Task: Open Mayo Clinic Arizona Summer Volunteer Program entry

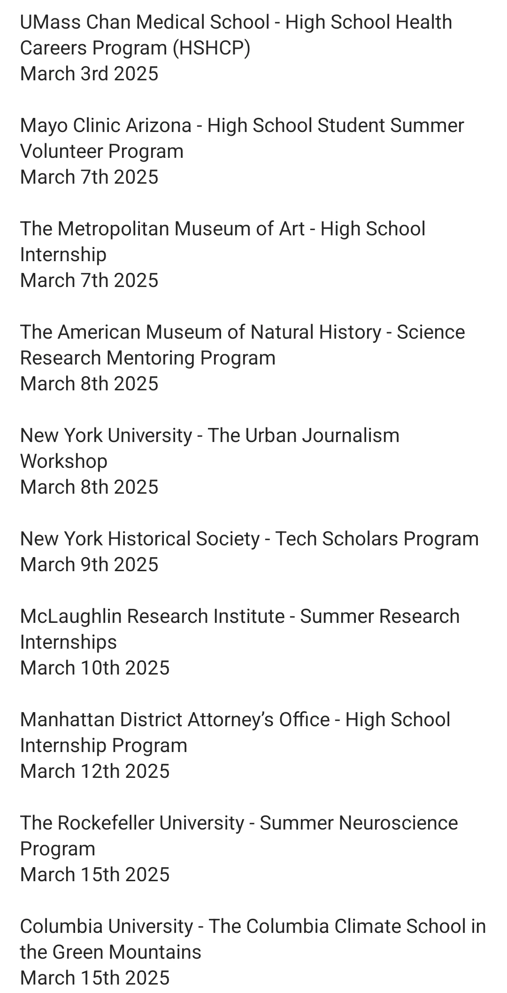Action: pyautogui.click(x=242, y=138)
